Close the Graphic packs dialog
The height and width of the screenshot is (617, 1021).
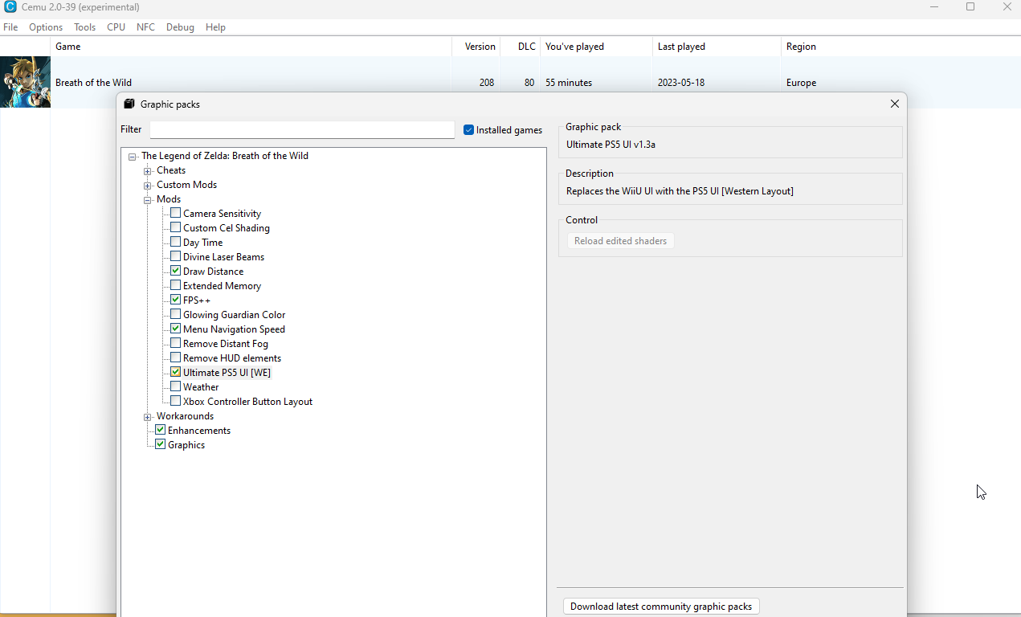click(895, 104)
